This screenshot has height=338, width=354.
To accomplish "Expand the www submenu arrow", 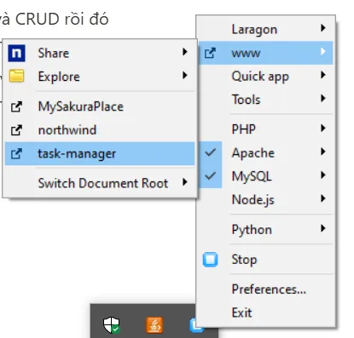I will 322,52.
